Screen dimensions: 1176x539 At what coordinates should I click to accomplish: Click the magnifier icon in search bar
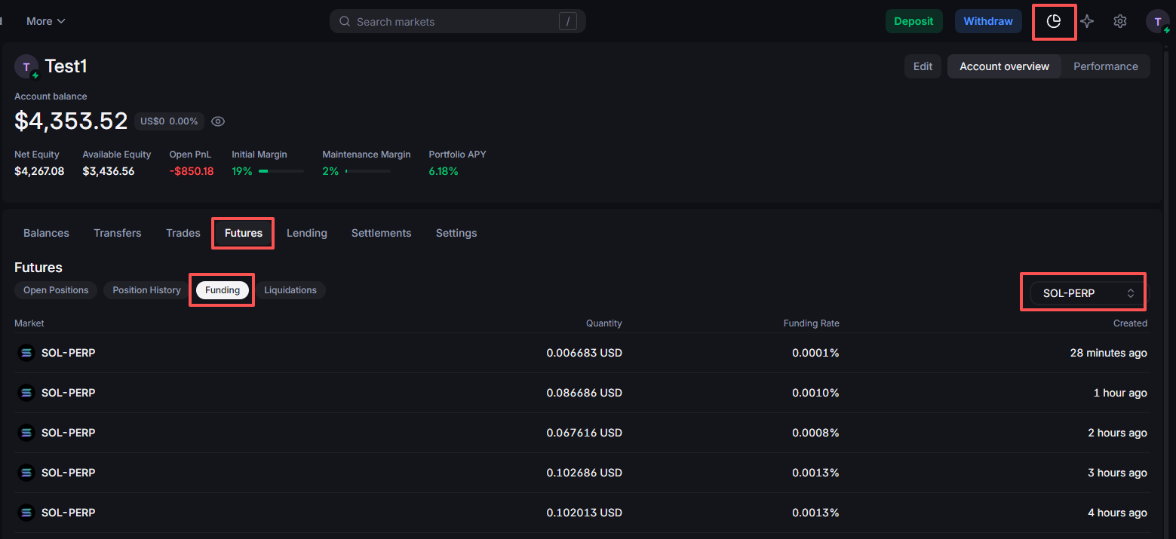[345, 22]
